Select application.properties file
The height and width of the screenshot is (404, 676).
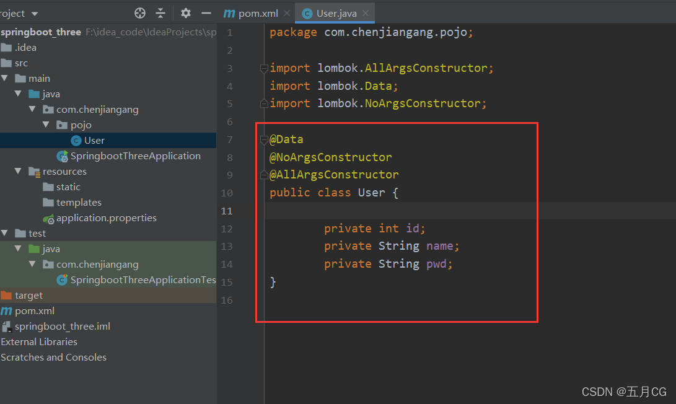point(107,218)
